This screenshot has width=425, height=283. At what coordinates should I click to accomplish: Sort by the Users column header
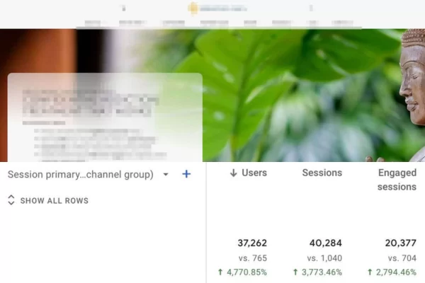tap(253, 173)
